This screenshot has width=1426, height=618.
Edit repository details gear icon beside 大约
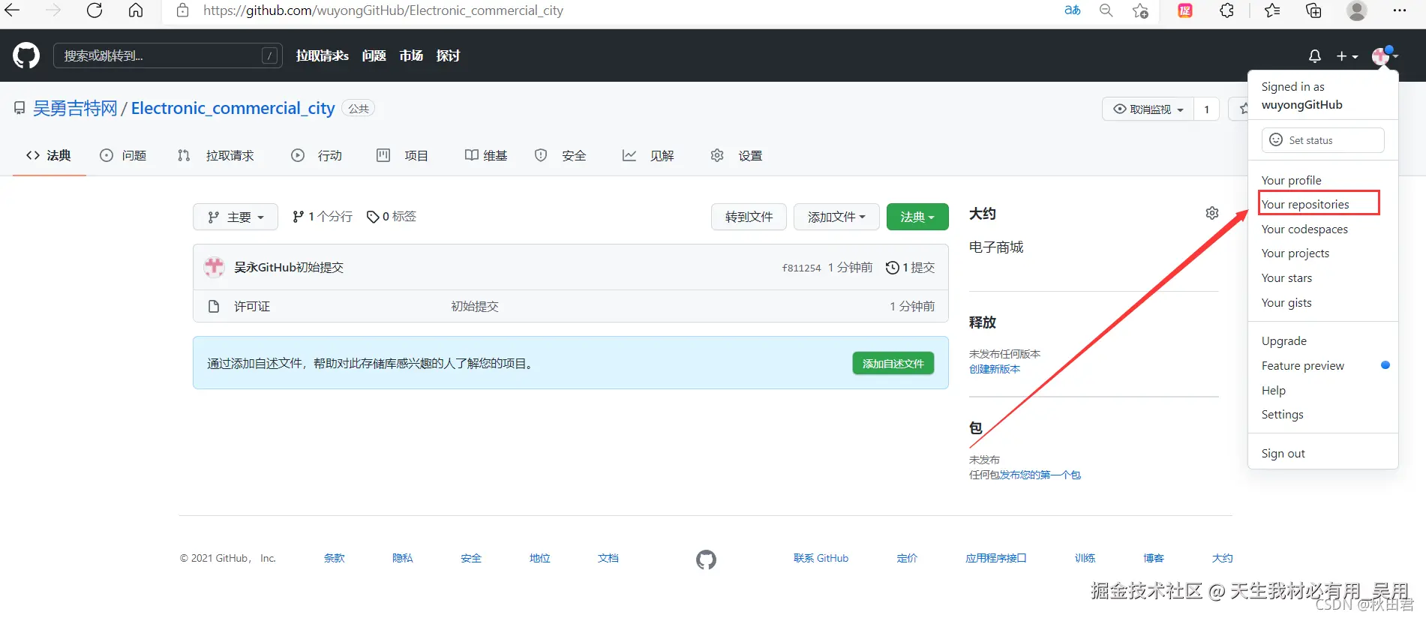pyautogui.click(x=1212, y=213)
